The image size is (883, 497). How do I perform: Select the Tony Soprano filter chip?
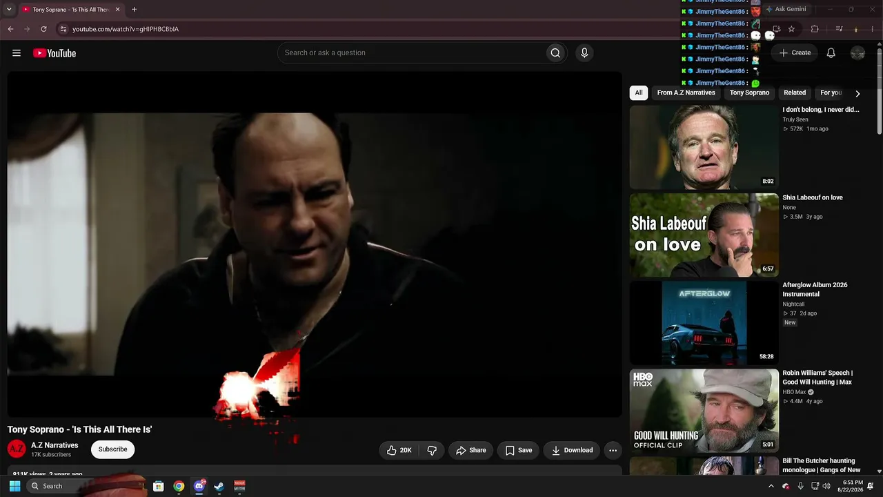click(749, 92)
